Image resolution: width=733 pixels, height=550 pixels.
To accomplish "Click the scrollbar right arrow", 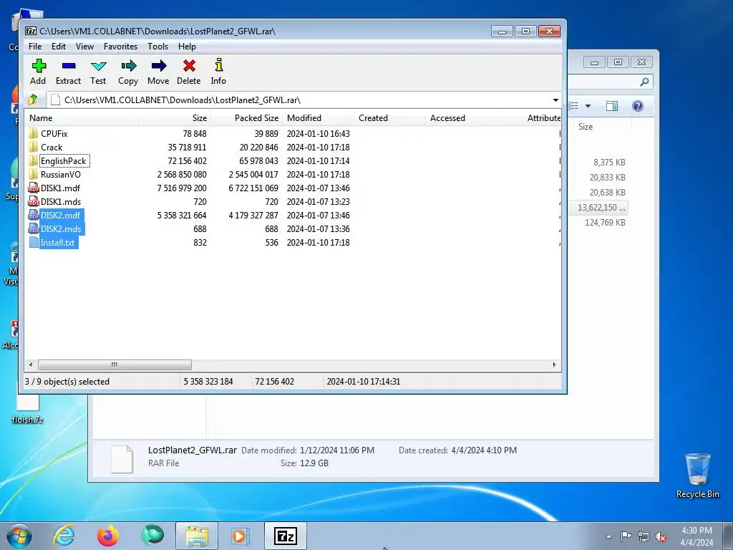I will pyautogui.click(x=555, y=365).
